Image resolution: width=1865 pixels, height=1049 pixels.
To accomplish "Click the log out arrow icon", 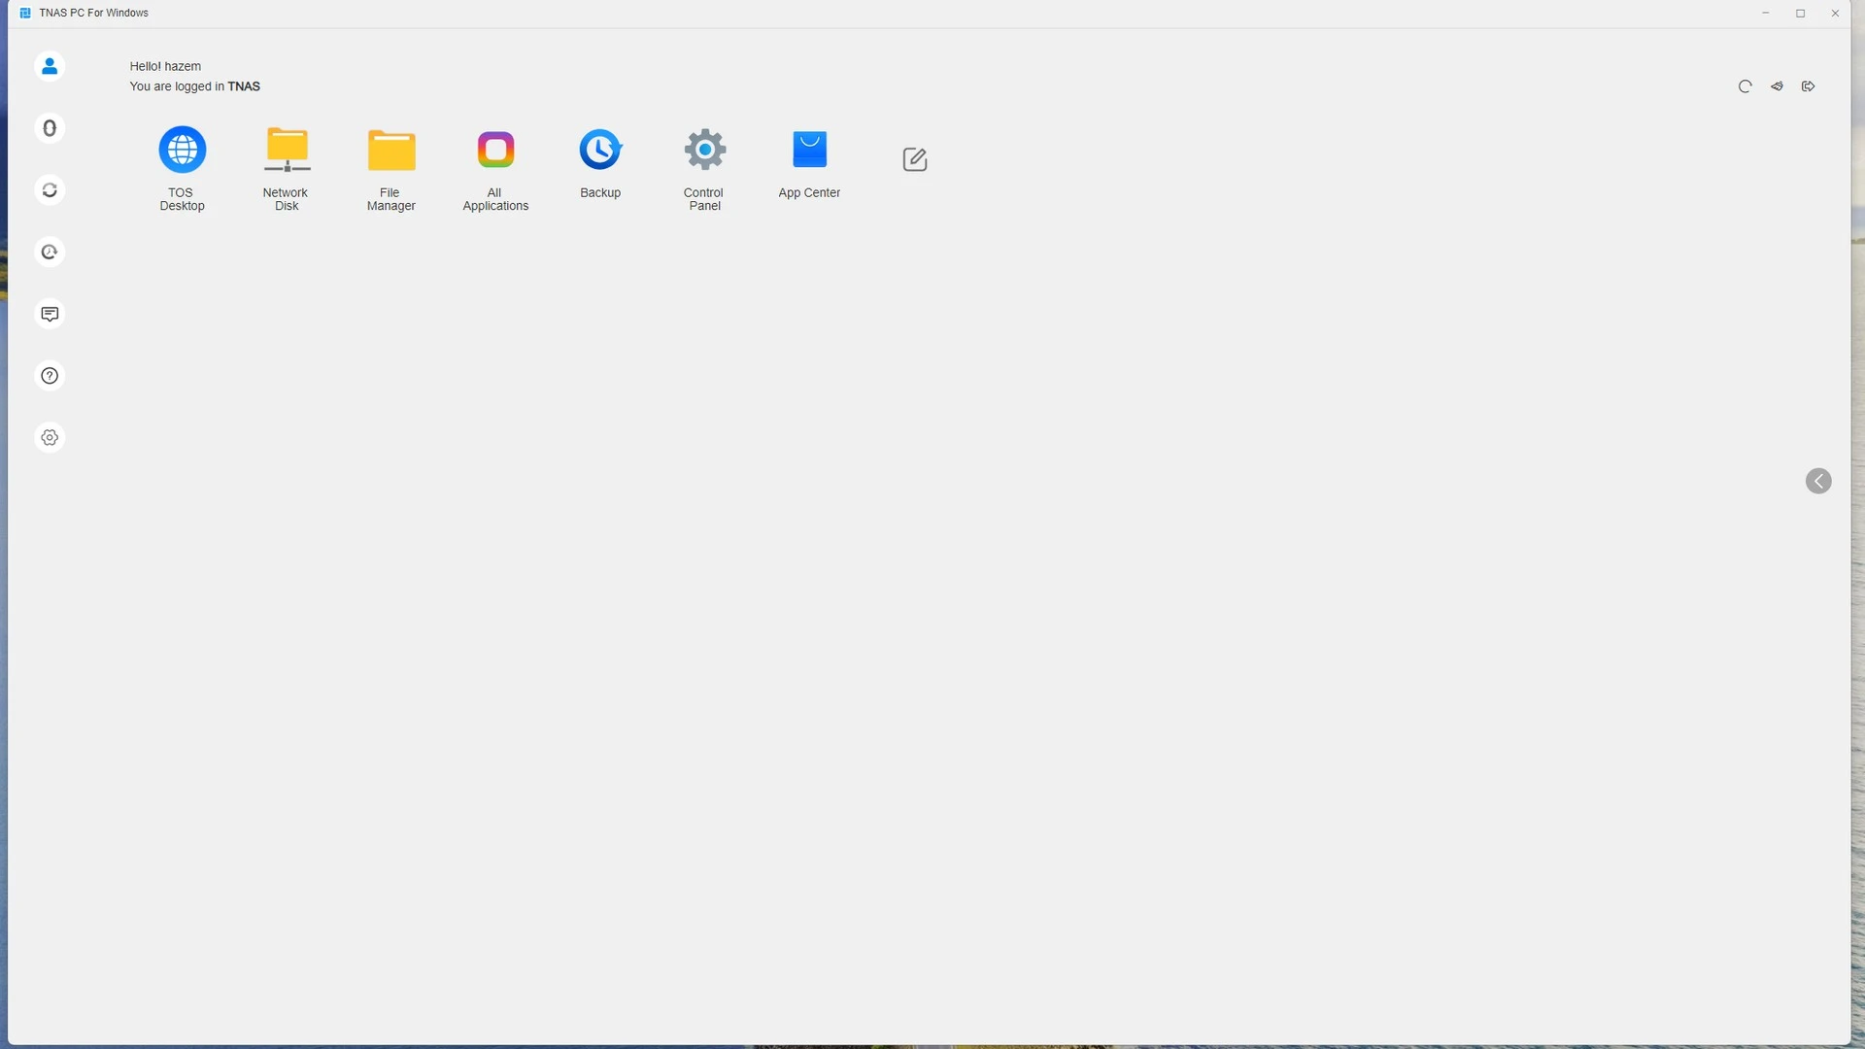I will tap(1808, 86).
